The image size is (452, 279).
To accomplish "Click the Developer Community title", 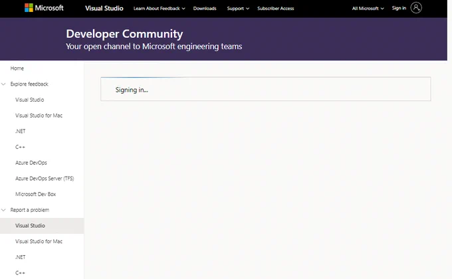I will point(124,34).
